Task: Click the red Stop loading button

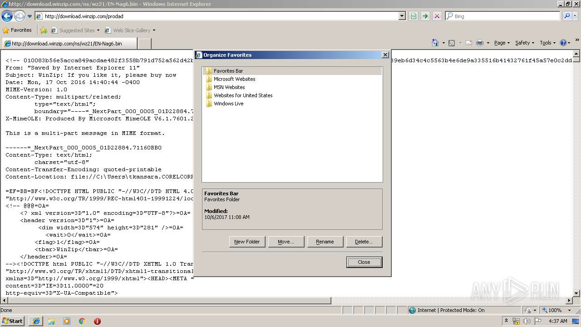Action: [x=437, y=16]
